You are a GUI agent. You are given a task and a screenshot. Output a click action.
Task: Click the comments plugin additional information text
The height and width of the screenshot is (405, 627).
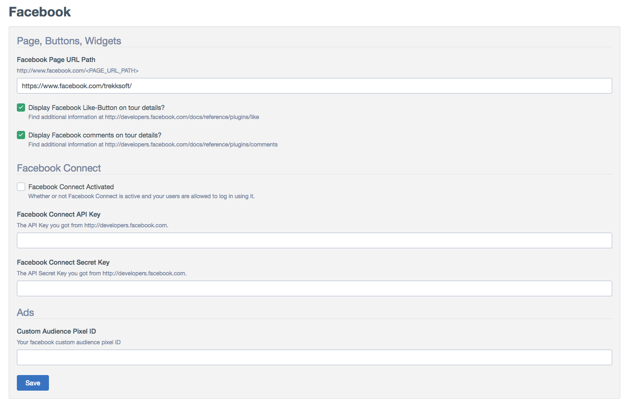(153, 144)
